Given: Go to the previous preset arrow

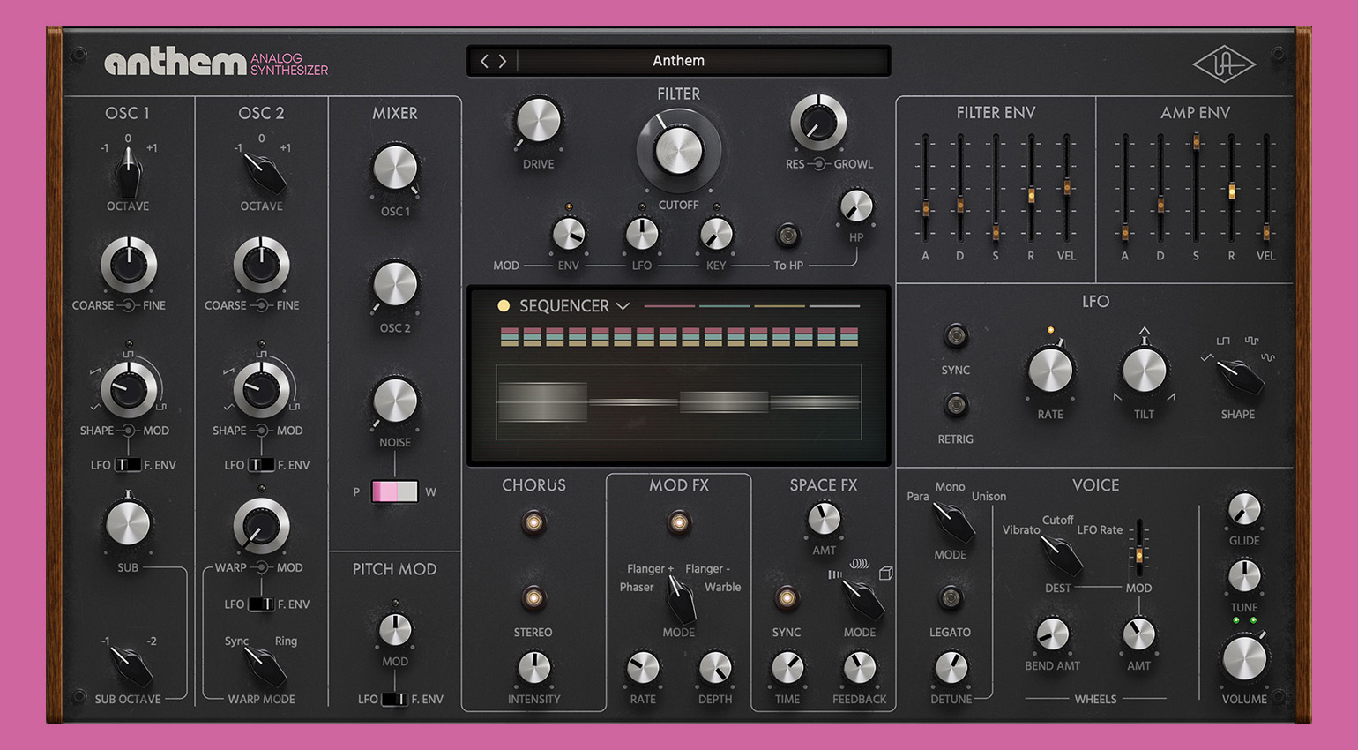Looking at the screenshot, I should click(484, 61).
